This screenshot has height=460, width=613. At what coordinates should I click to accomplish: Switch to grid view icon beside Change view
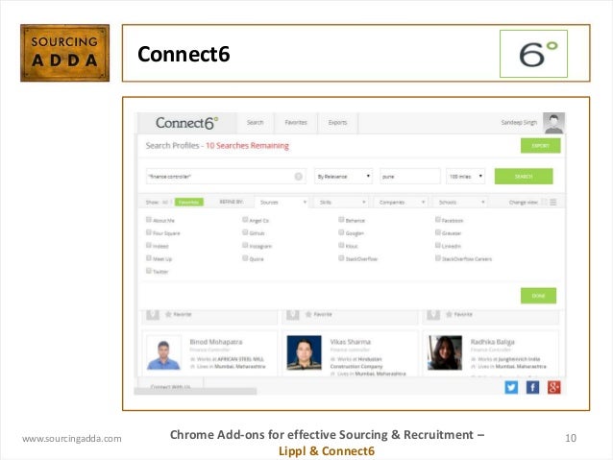pos(544,202)
